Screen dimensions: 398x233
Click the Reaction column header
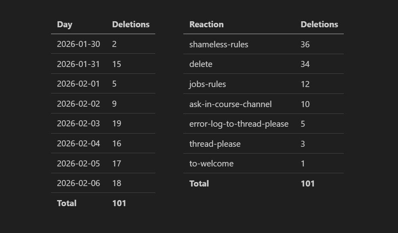click(x=206, y=24)
